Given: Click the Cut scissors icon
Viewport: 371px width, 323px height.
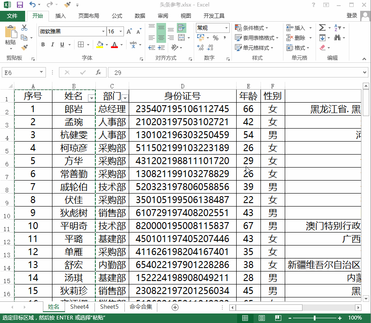Looking at the screenshot, I should point(24,28).
